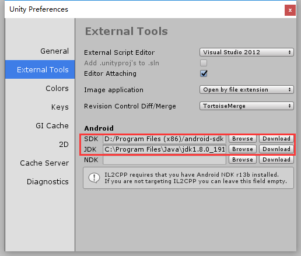Open the External Script Editor dropdown
Screen dimensions: 301x256
click(x=247, y=52)
